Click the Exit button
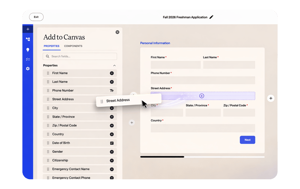This screenshot has height=189, width=300. pyautogui.click(x=36, y=17)
